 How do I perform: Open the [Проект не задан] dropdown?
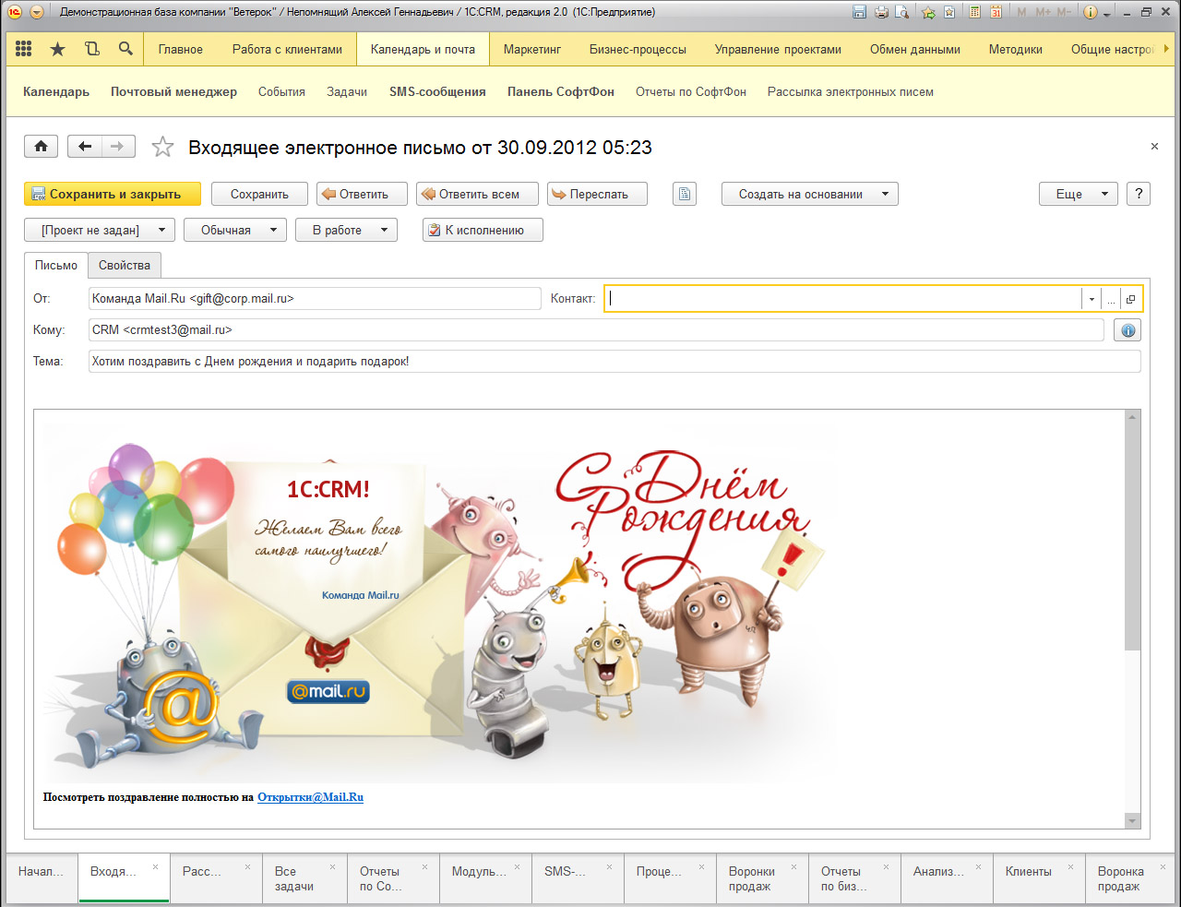[100, 230]
